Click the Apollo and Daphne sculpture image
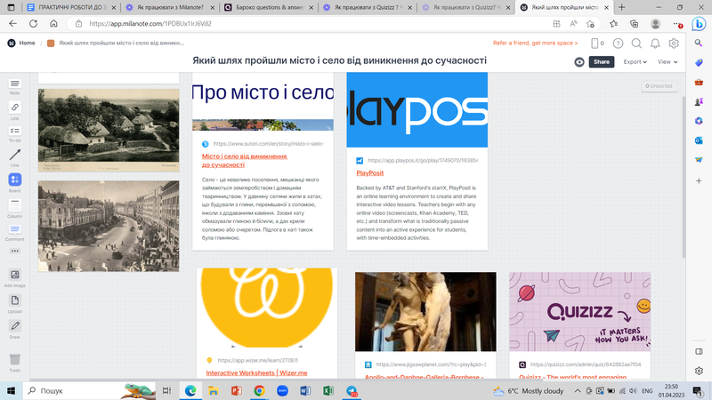The image size is (712, 400). click(425, 312)
